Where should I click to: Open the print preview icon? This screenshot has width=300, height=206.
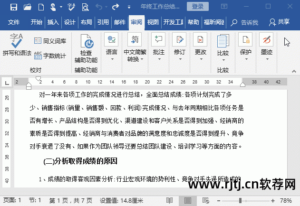coord(85,7)
